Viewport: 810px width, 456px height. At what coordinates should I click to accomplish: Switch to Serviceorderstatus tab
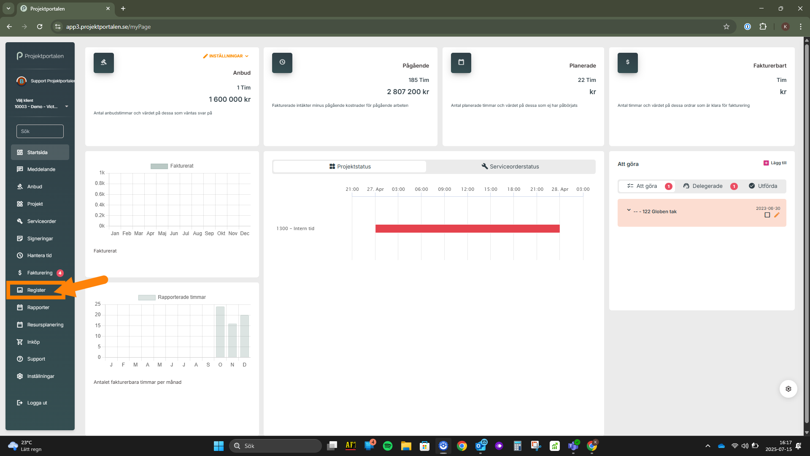(510, 166)
